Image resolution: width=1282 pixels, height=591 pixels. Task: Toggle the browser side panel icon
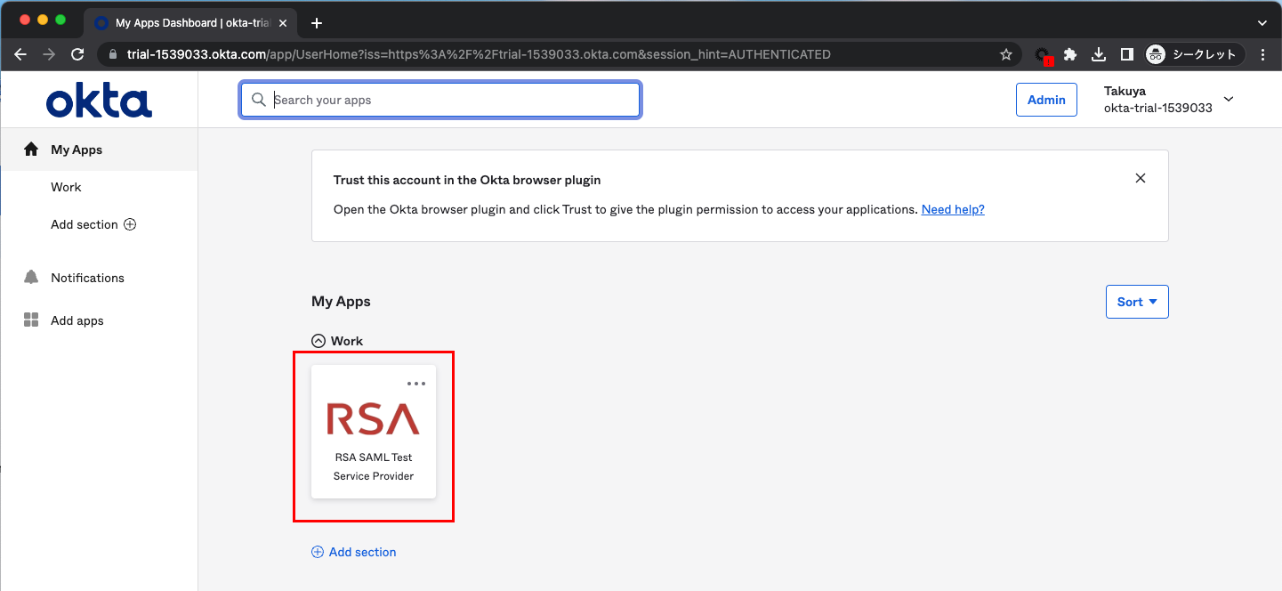click(x=1126, y=54)
